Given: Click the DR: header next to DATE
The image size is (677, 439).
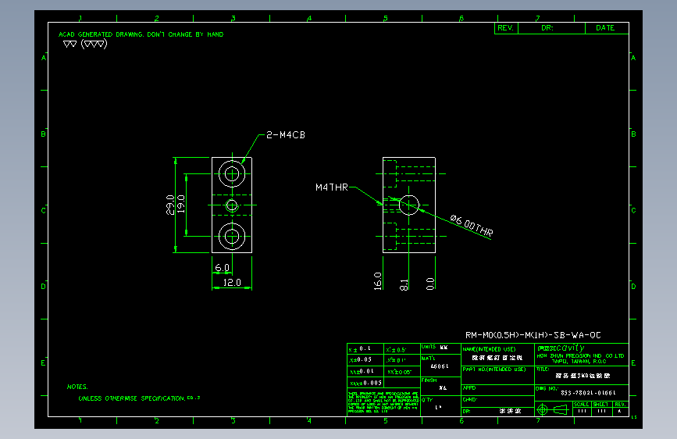Looking at the screenshot, I should tap(551, 28).
